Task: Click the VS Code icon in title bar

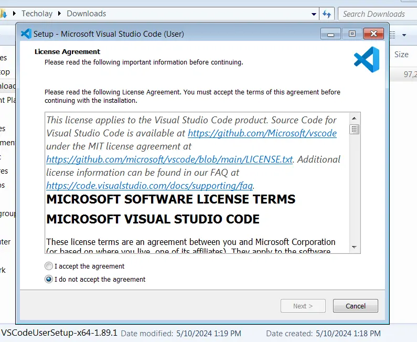Action: (26, 34)
